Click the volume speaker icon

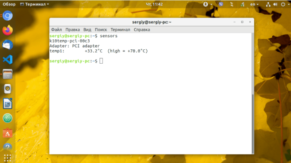(x=275, y=4)
